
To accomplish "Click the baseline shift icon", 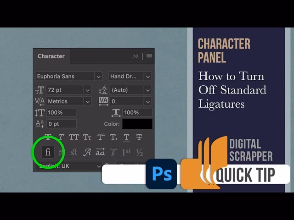I will tap(40, 124).
